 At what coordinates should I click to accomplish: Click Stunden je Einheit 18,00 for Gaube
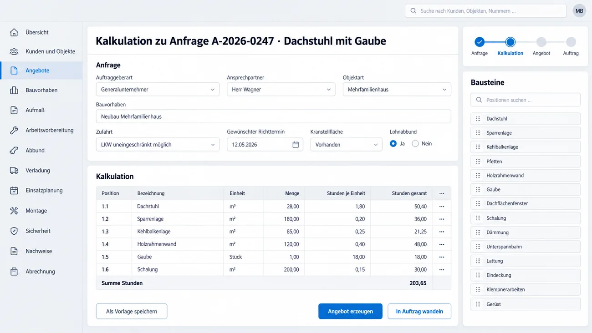pos(337,257)
